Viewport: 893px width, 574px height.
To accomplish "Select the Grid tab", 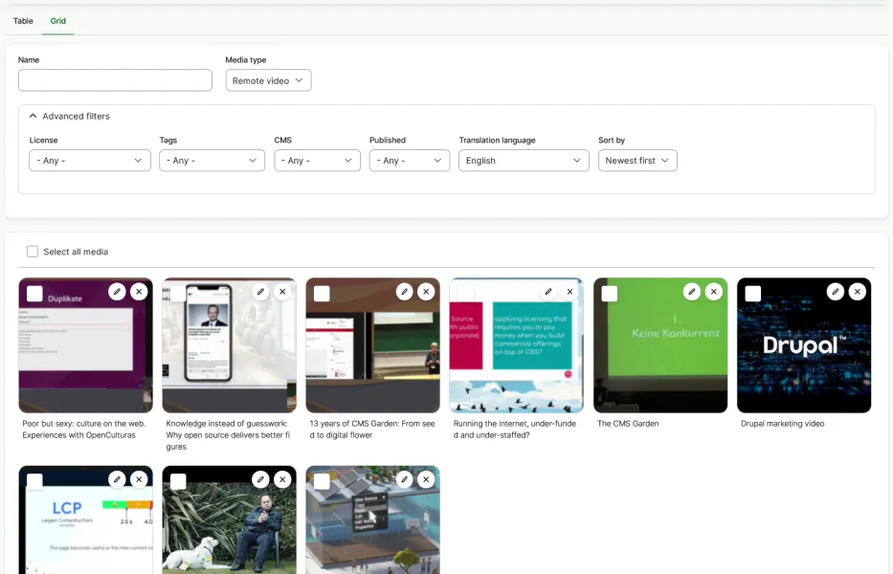I will pos(58,21).
